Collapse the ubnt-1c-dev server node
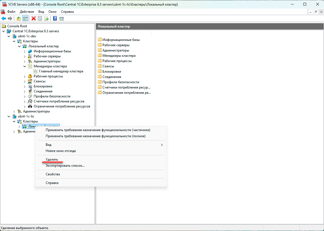This screenshot has width=324, height=231. point(9,36)
